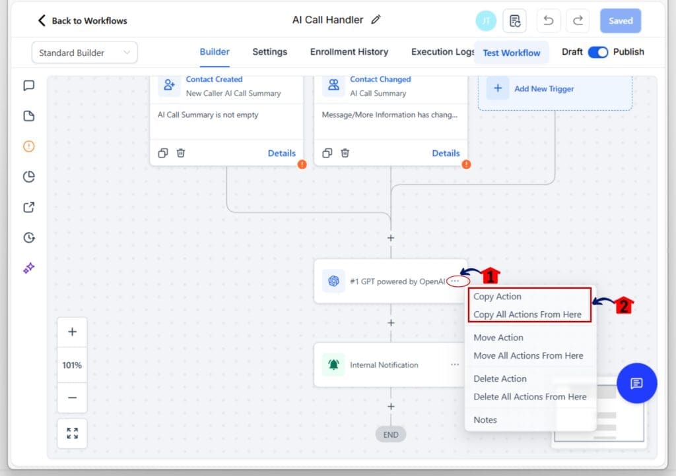Image resolution: width=676 pixels, height=476 pixels.
Task: Open the conversations chat icon in left sidebar
Action: (28, 85)
